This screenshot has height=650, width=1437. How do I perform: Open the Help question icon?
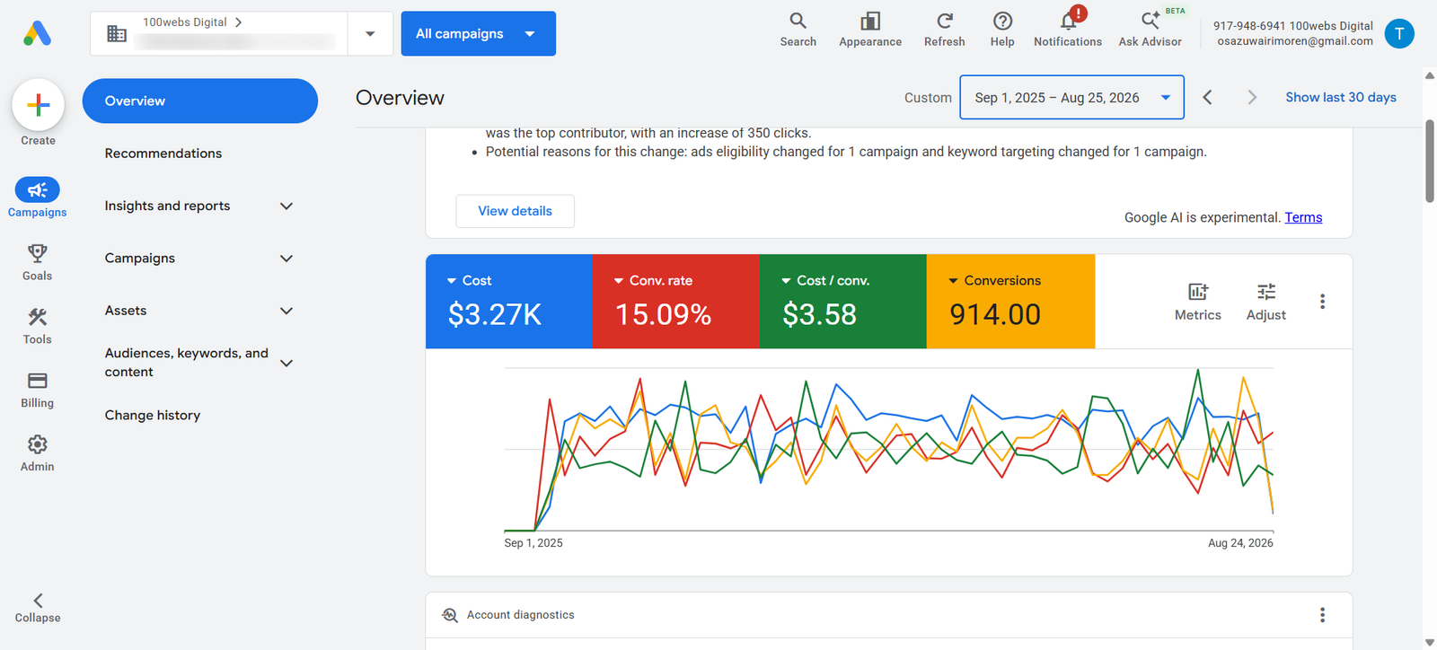tap(1002, 21)
